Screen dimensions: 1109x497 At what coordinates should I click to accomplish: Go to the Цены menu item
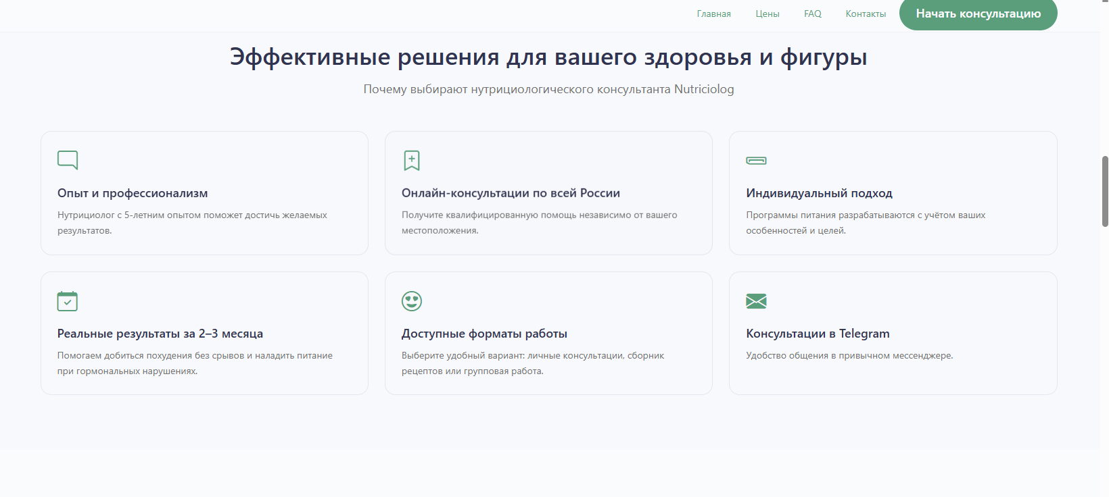767,14
